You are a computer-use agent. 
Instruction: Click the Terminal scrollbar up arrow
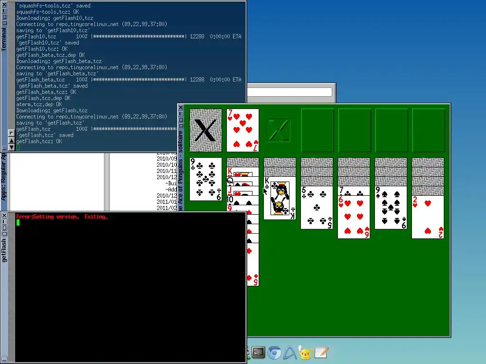(x=11, y=140)
